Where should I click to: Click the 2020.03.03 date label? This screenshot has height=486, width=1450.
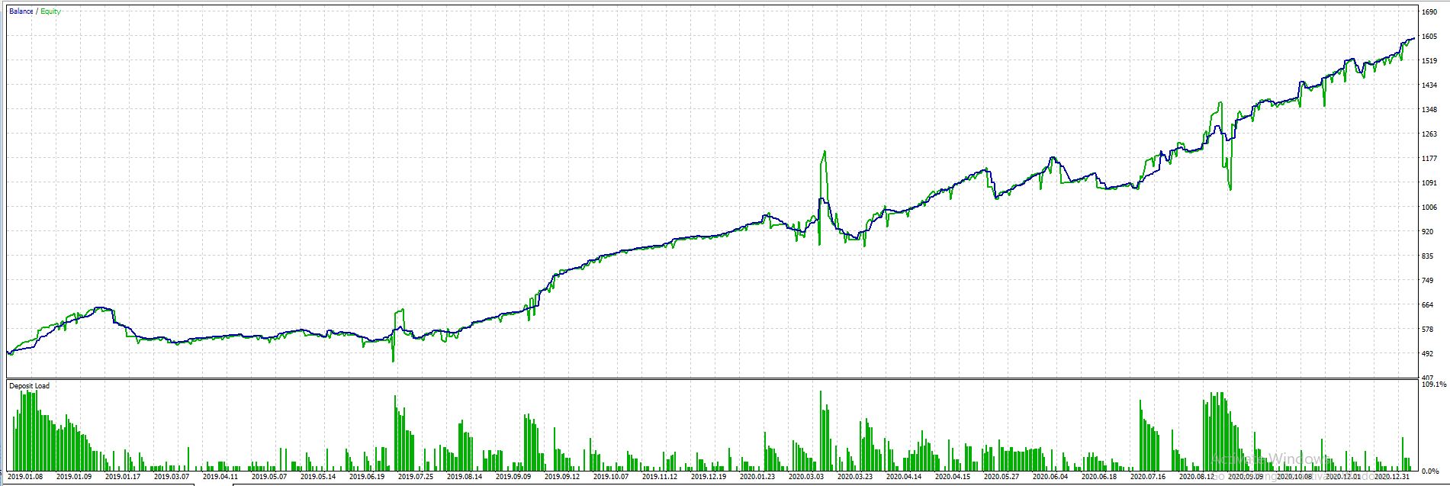click(x=805, y=477)
